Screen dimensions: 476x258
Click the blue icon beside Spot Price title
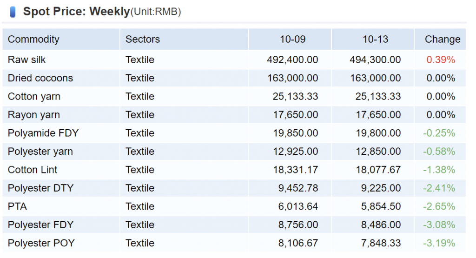tap(13, 12)
